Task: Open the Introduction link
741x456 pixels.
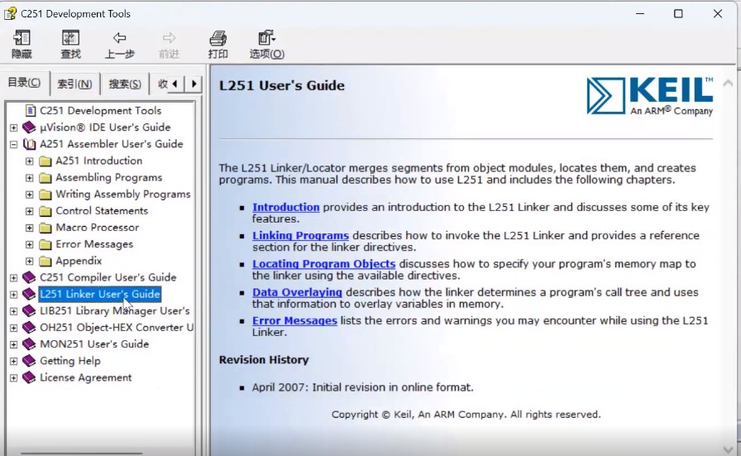Action: [x=286, y=207]
